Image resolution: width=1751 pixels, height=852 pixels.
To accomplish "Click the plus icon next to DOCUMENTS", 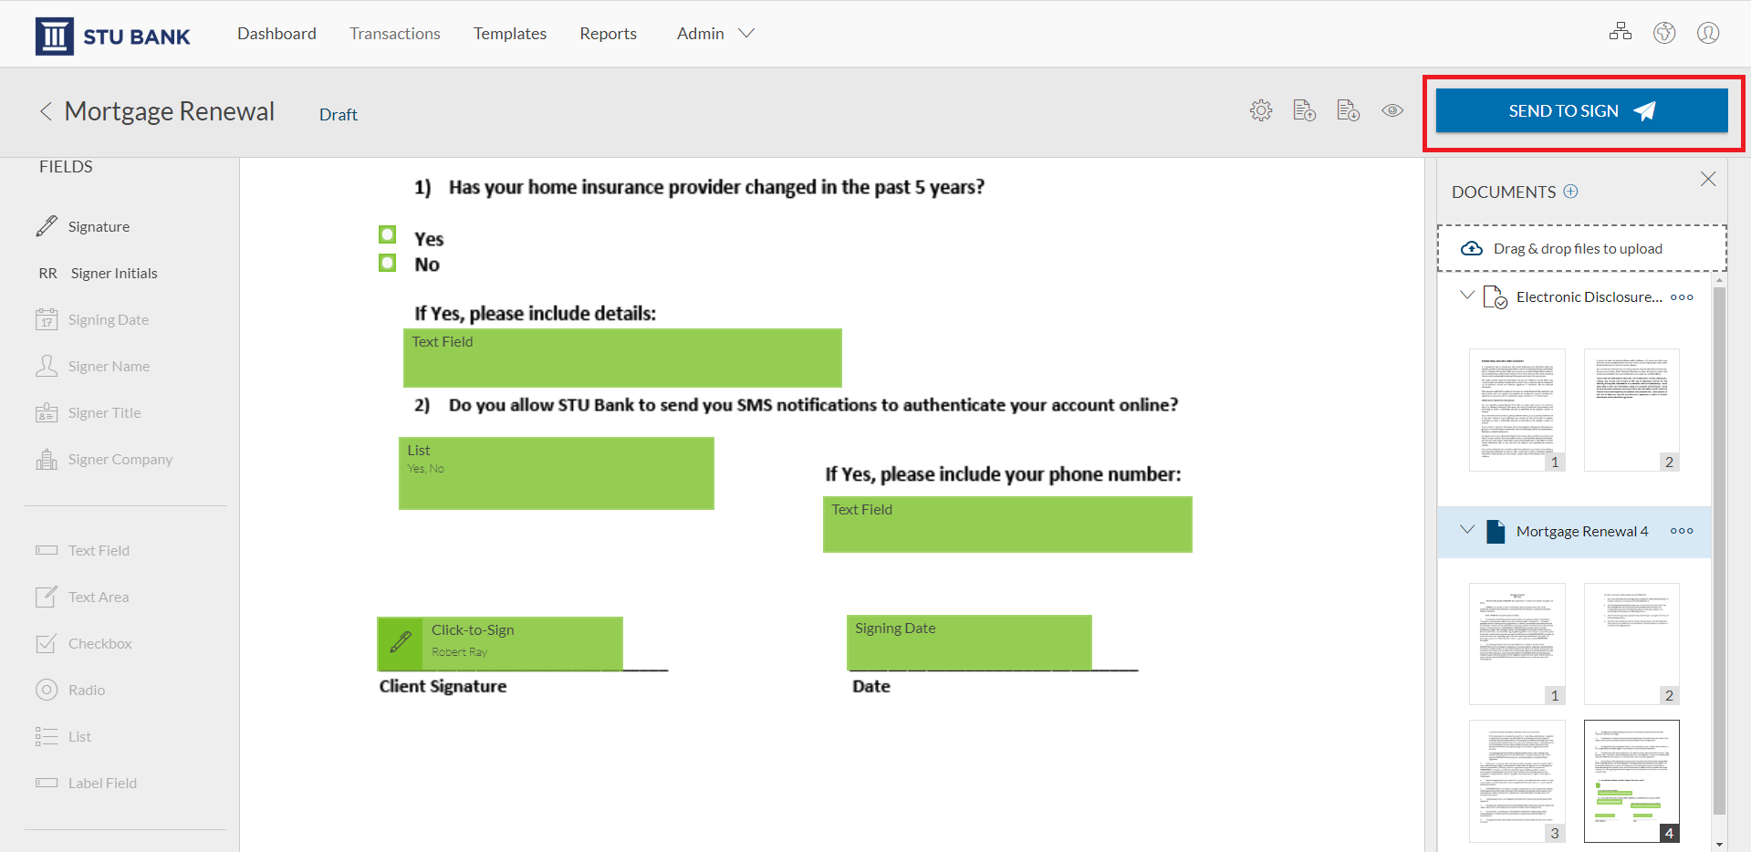I will (1570, 192).
